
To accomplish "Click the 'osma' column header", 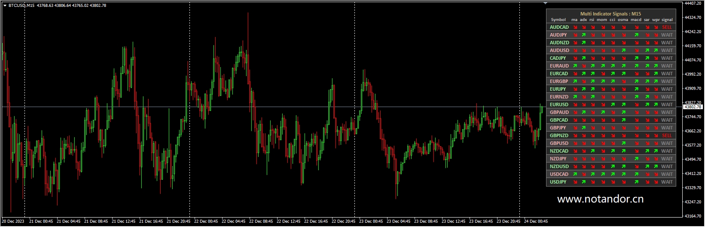I will (x=623, y=20).
